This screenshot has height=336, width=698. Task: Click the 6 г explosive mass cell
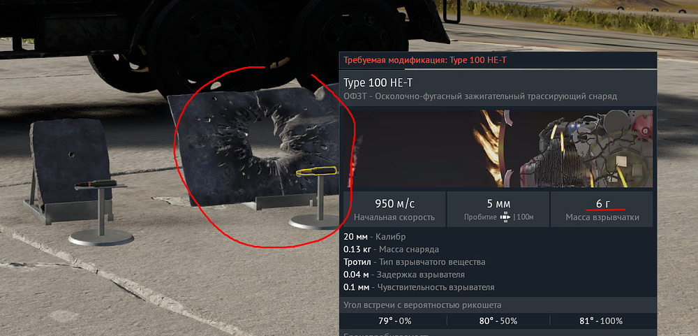click(x=602, y=209)
